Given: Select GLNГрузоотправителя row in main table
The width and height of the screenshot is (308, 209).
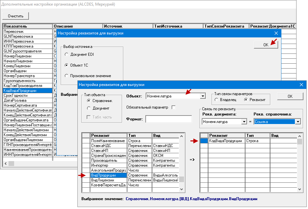Looking at the screenshot, I should coord(28,51).
